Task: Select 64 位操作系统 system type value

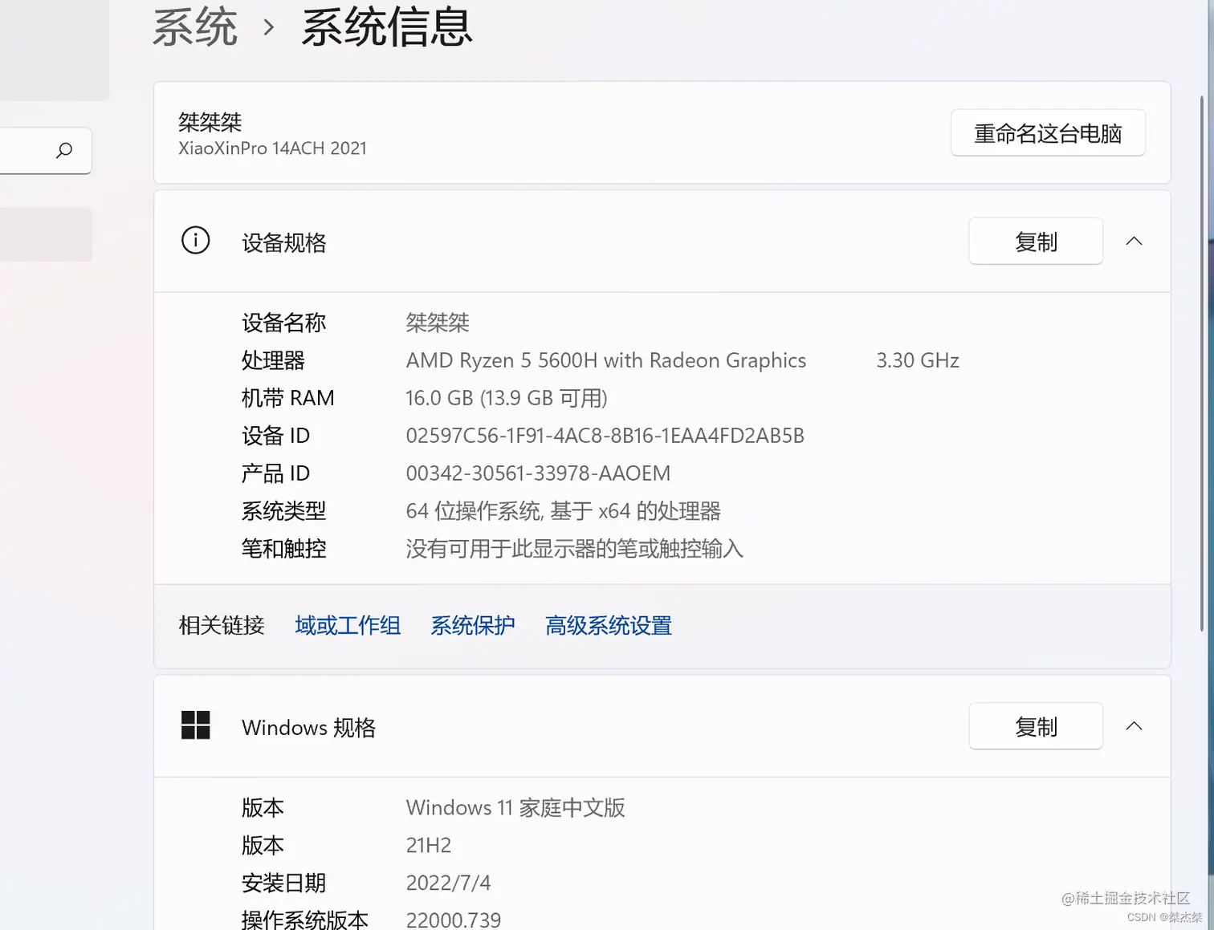Action: tap(563, 511)
